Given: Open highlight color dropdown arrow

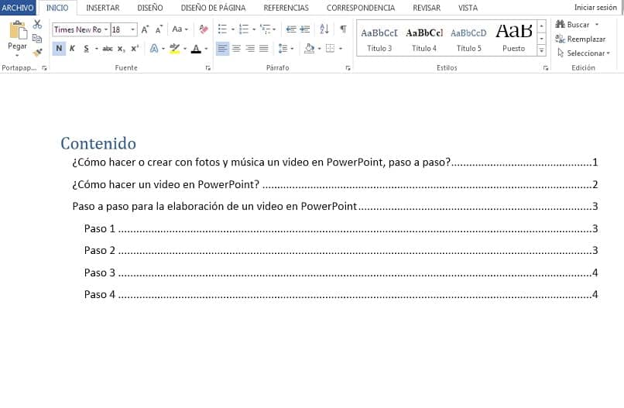Looking at the screenshot, I should [x=185, y=49].
